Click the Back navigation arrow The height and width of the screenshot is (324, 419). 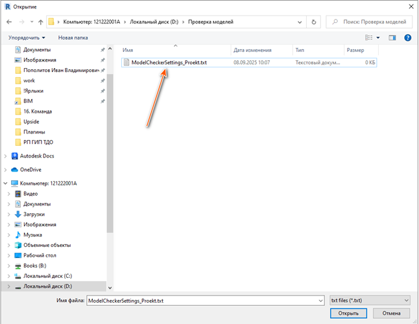[8, 23]
